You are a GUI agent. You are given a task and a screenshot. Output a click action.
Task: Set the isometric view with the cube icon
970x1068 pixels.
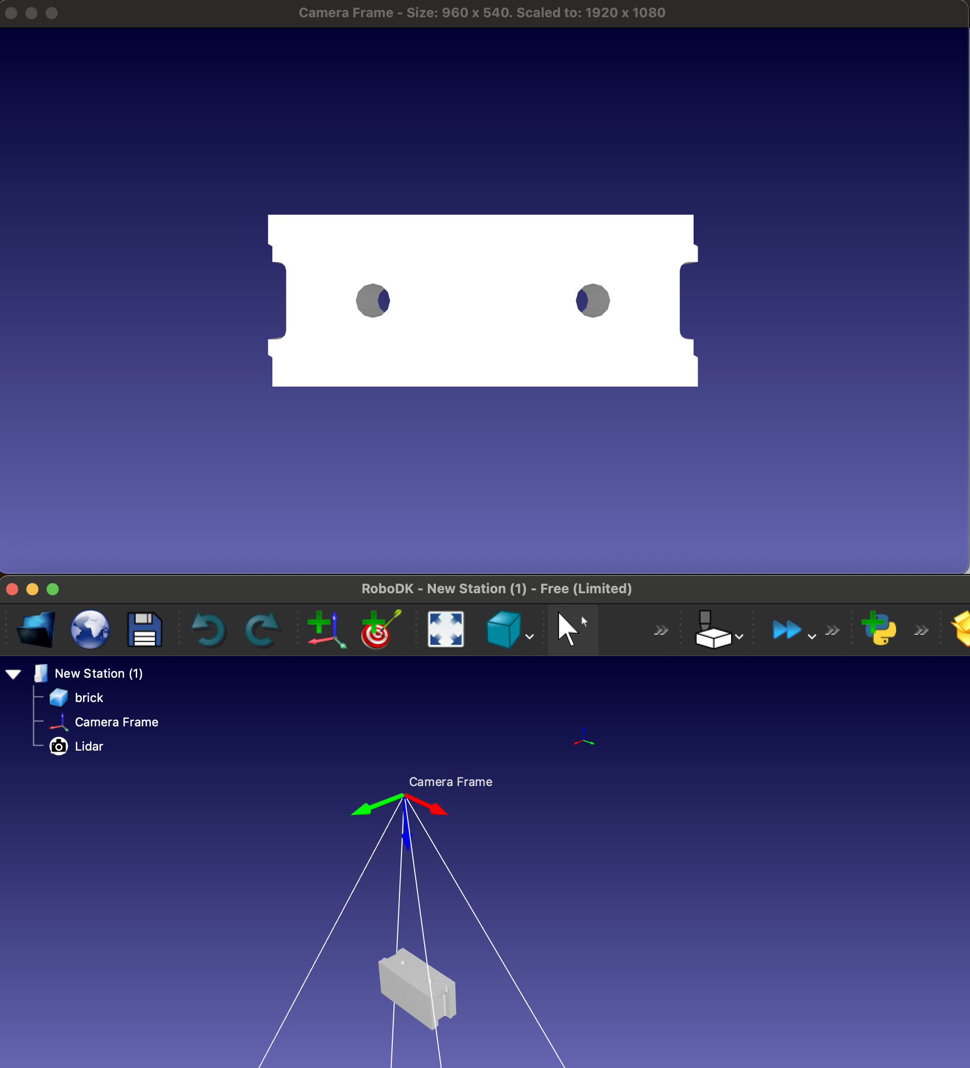pyautogui.click(x=503, y=629)
